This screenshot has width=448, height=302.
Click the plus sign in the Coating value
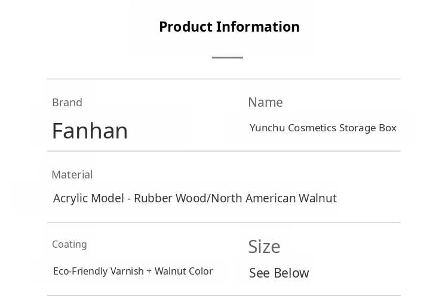149,271
